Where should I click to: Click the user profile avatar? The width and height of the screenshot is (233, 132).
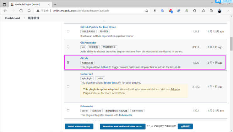(x=219, y=11)
